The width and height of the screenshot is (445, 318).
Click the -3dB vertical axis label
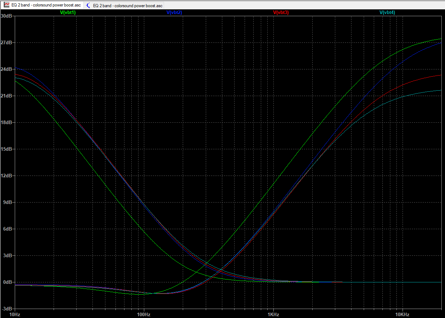pyautogui.click(x=7, y=309)
